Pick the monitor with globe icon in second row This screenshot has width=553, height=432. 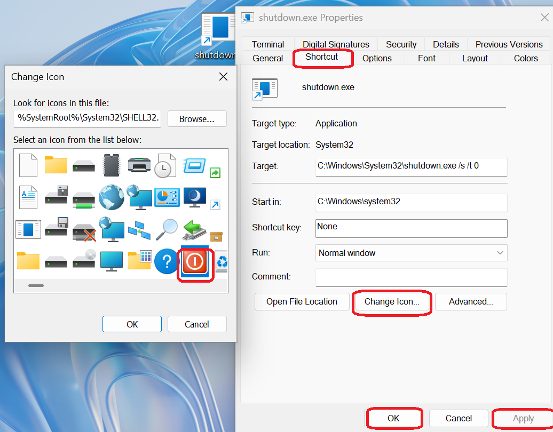coord(140,197)
